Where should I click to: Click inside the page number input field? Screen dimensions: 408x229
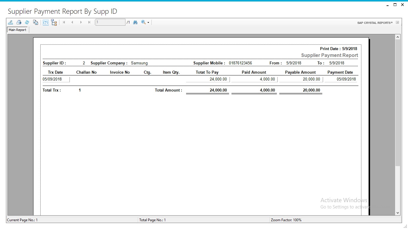click(x=110, y=22)
